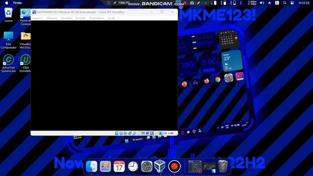
Task: Click the Finder menu in the top bar
Action: click(x=18, y=3)
